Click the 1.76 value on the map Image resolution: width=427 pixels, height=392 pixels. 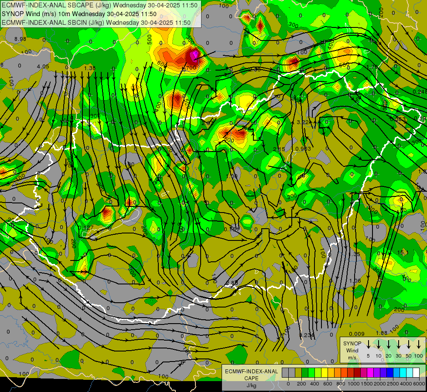tap(372, 67)
